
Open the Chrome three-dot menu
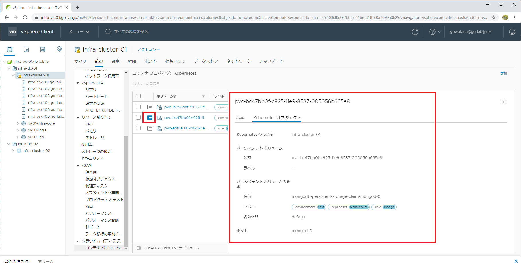(515, 17)
